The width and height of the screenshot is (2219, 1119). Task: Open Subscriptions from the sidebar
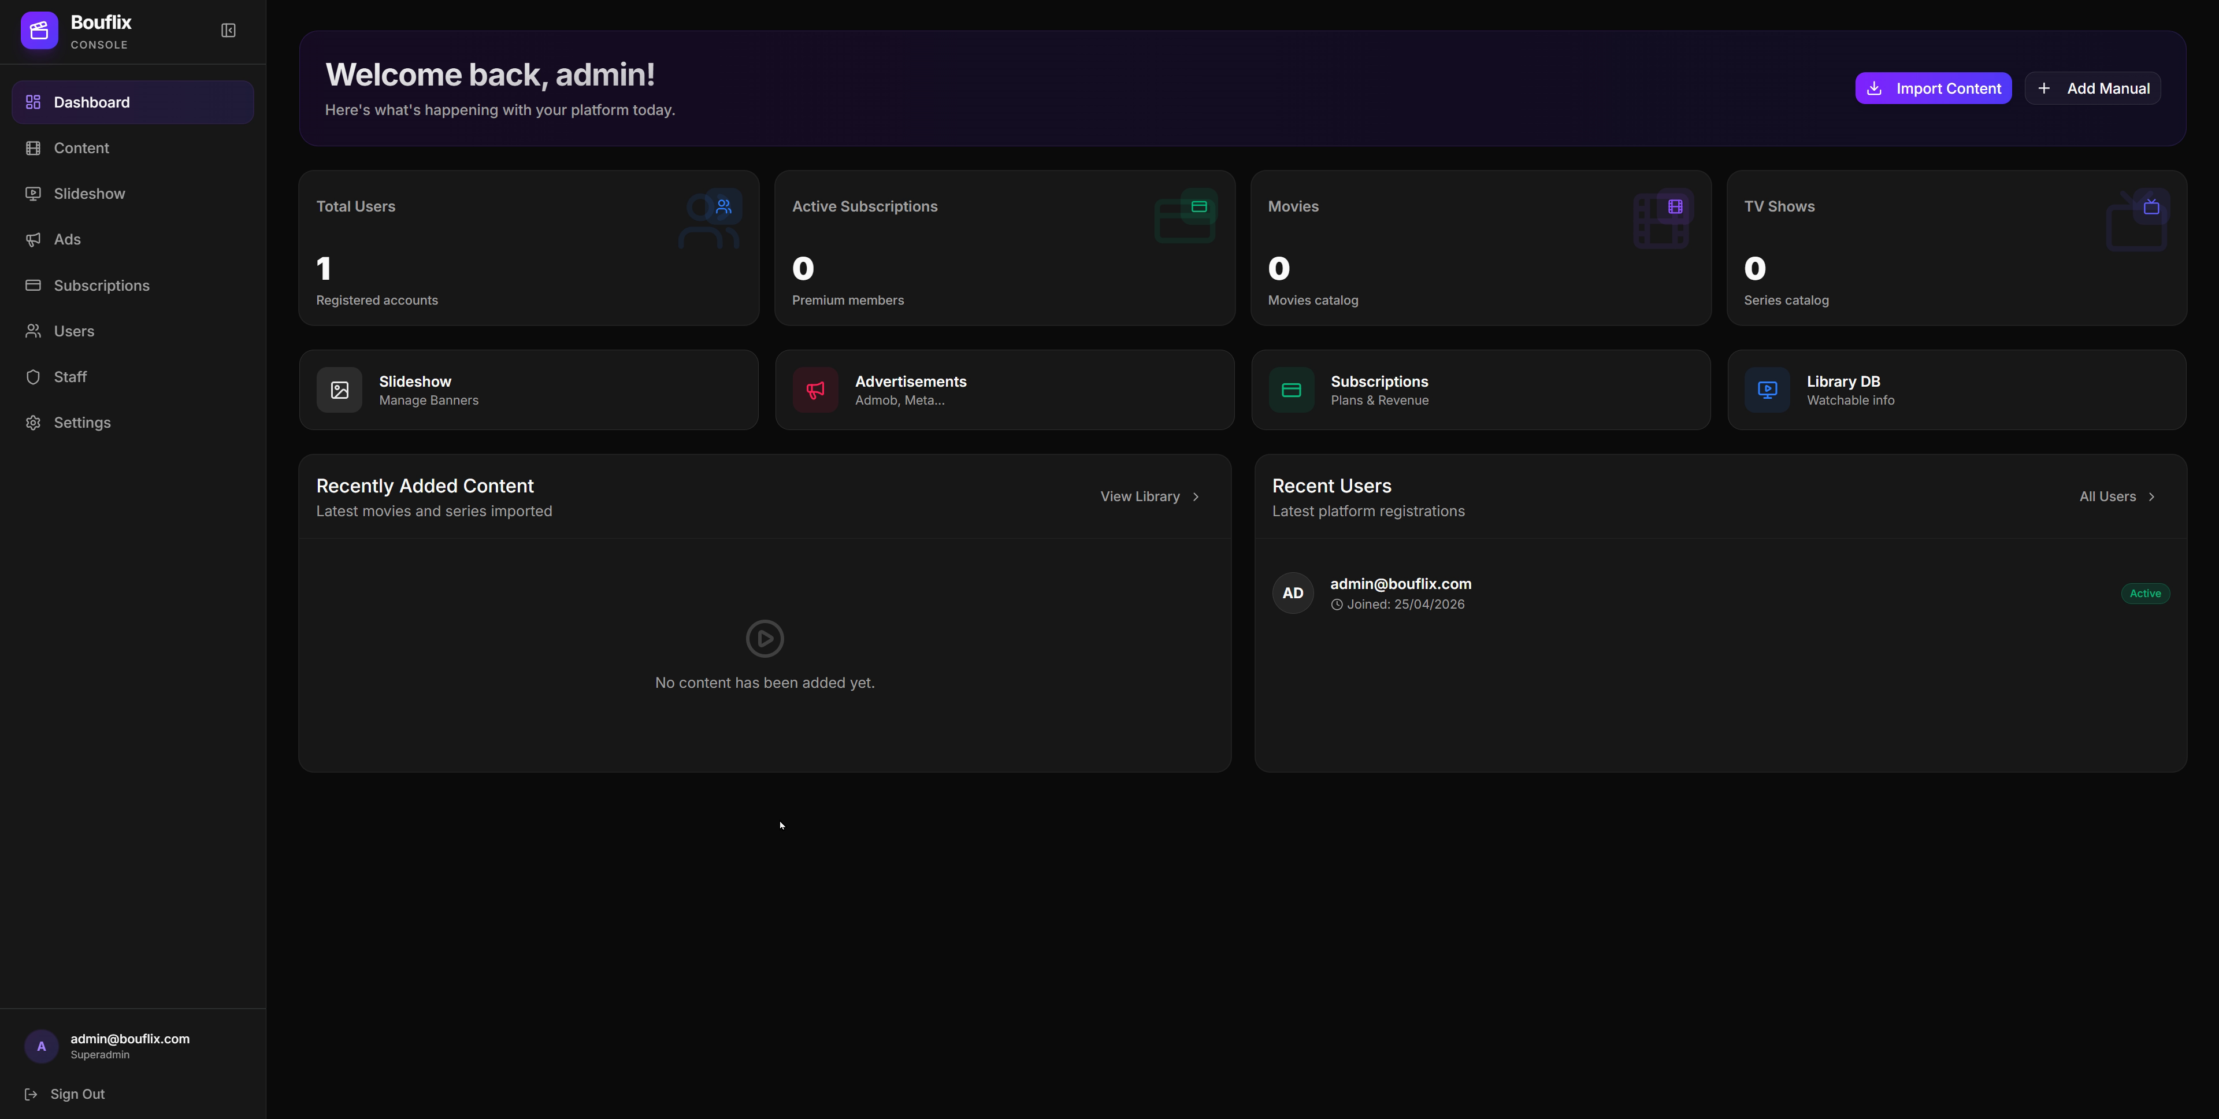pos(133,285)
